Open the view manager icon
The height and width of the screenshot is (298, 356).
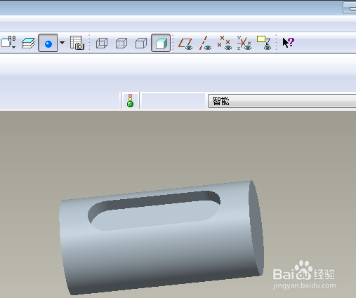tap(77, 43)
